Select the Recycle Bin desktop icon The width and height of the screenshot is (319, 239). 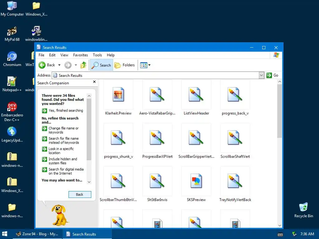(303, 210)
